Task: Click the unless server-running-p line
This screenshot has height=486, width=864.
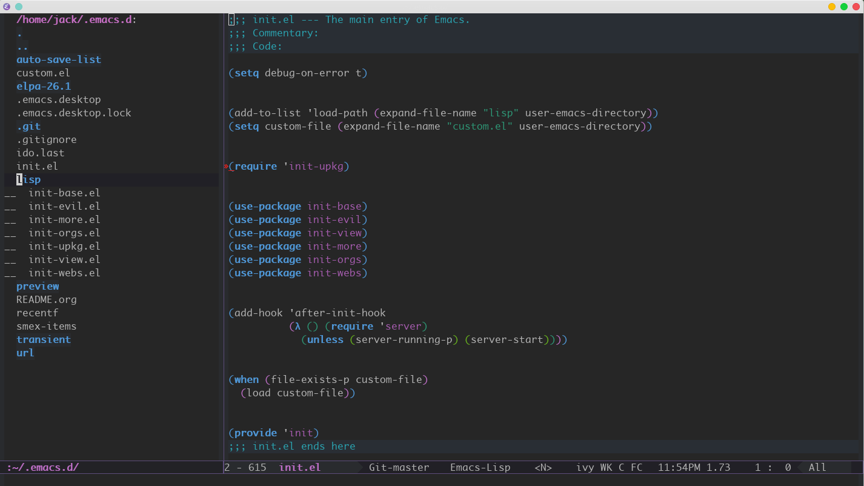Action: [434, 339]
